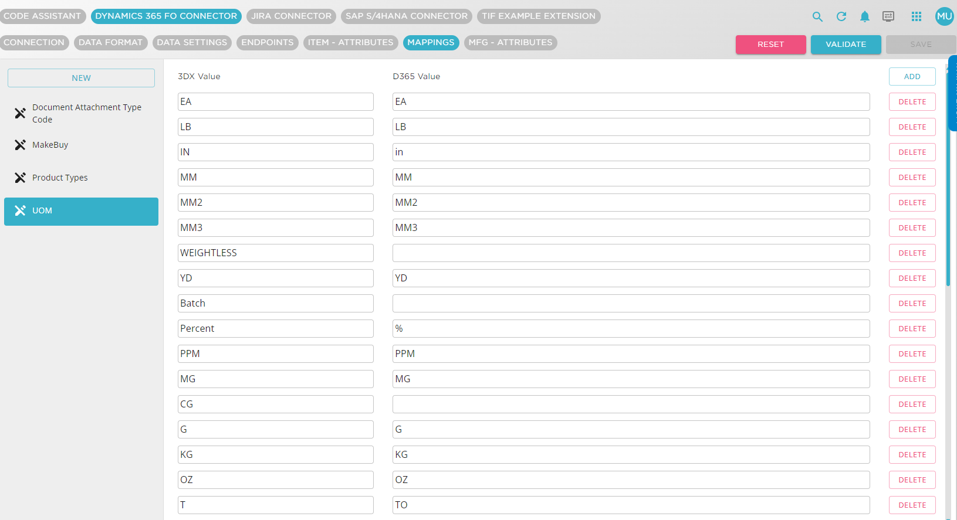This screenshot has width=957, height=520.
Task: Open the notifications bell
Action: [x=865, y=16]
